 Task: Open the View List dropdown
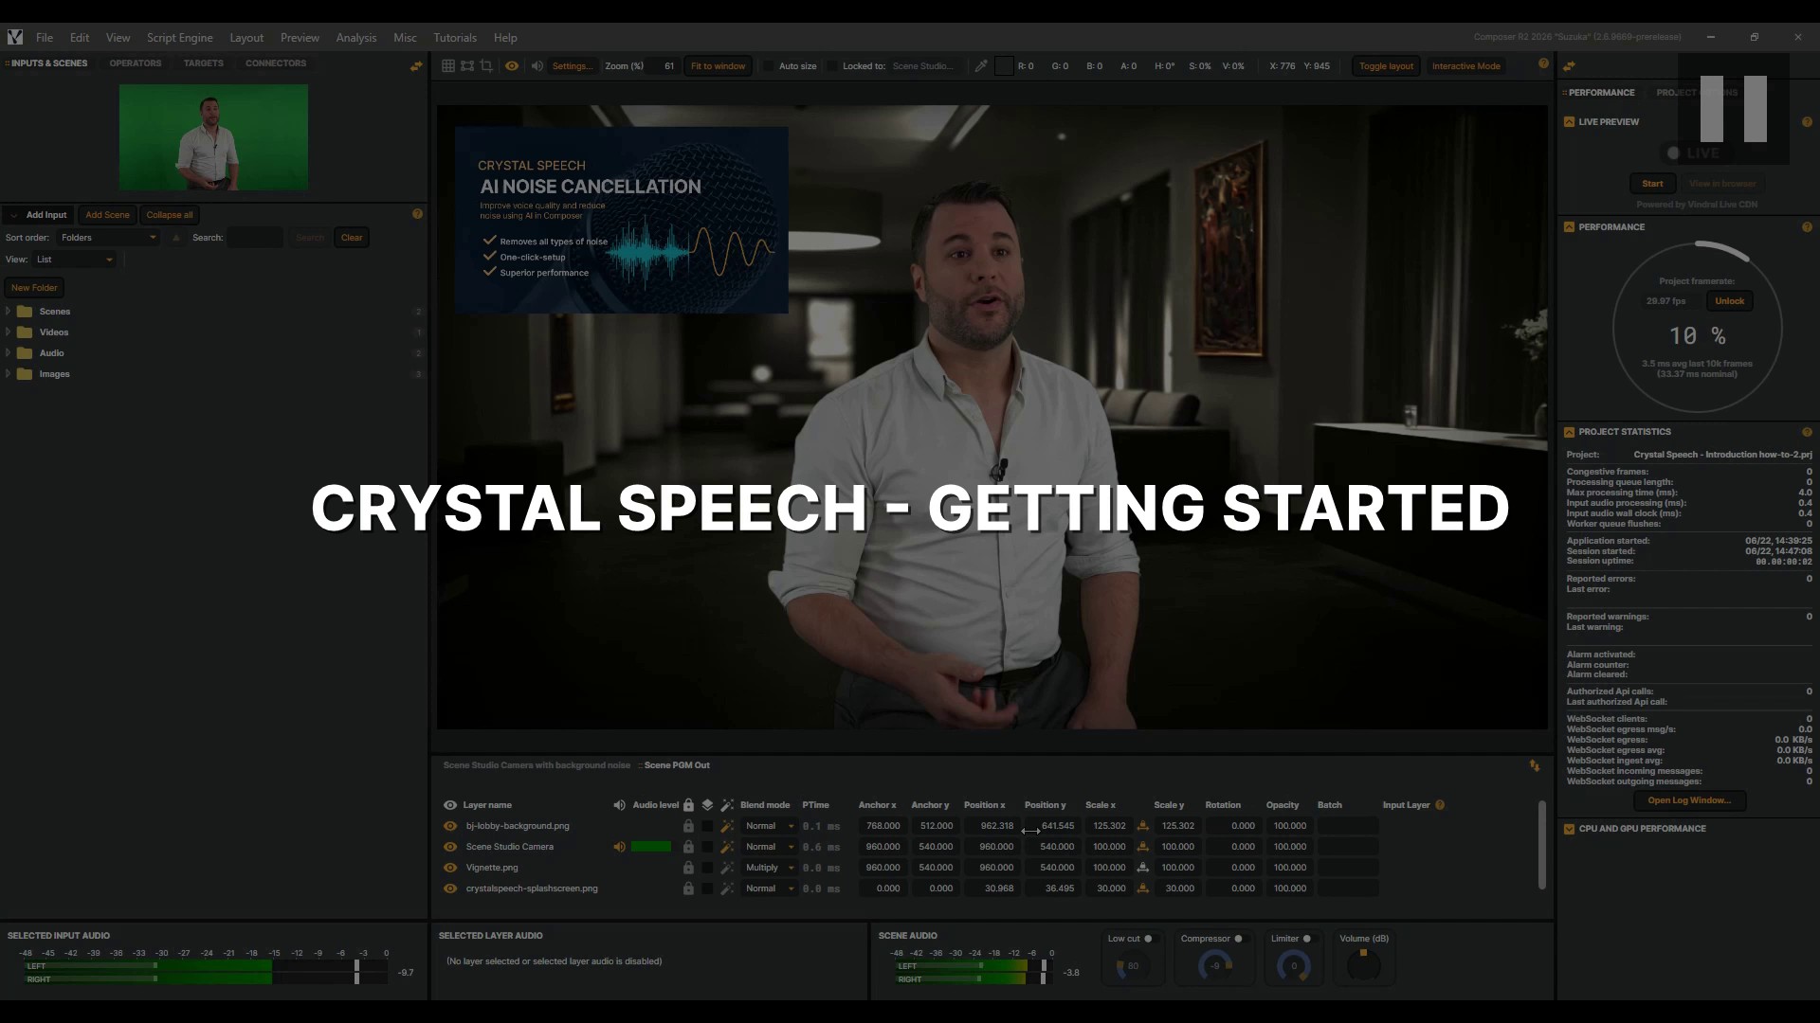[75, 260]
